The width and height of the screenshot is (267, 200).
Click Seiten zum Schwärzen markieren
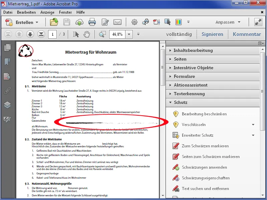click(211, 157)
